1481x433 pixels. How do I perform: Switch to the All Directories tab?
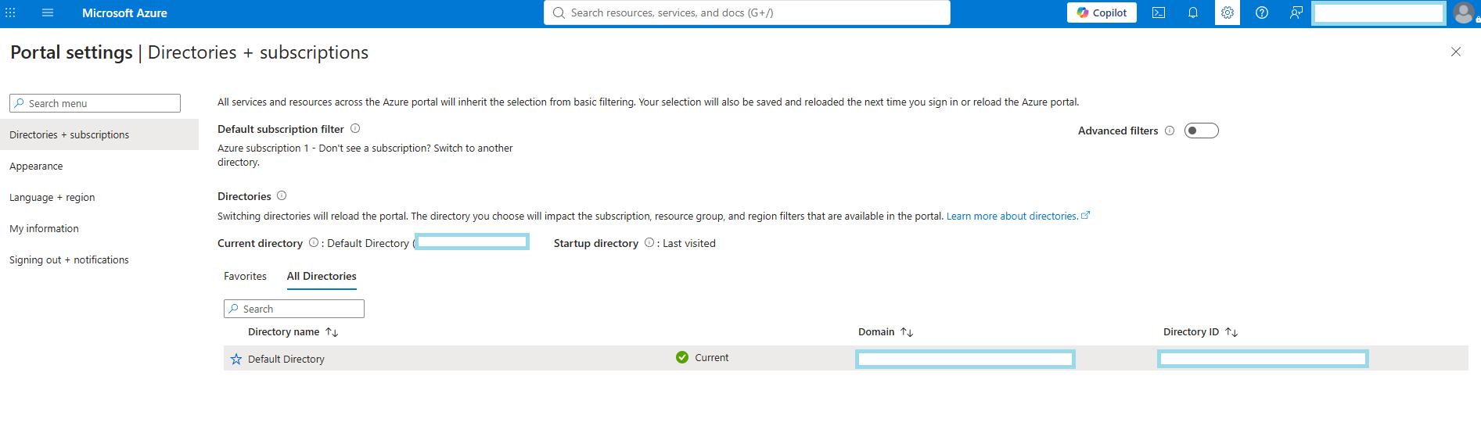[x=322, y=276]
